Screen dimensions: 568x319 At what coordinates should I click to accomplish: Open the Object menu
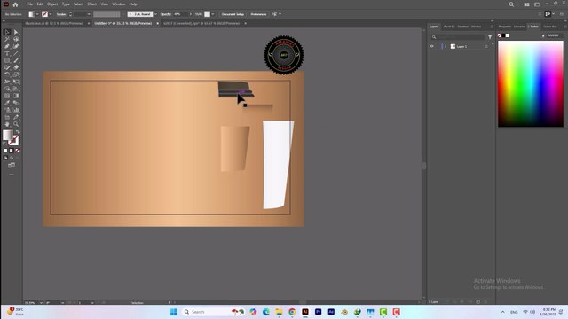pos(52,4)
